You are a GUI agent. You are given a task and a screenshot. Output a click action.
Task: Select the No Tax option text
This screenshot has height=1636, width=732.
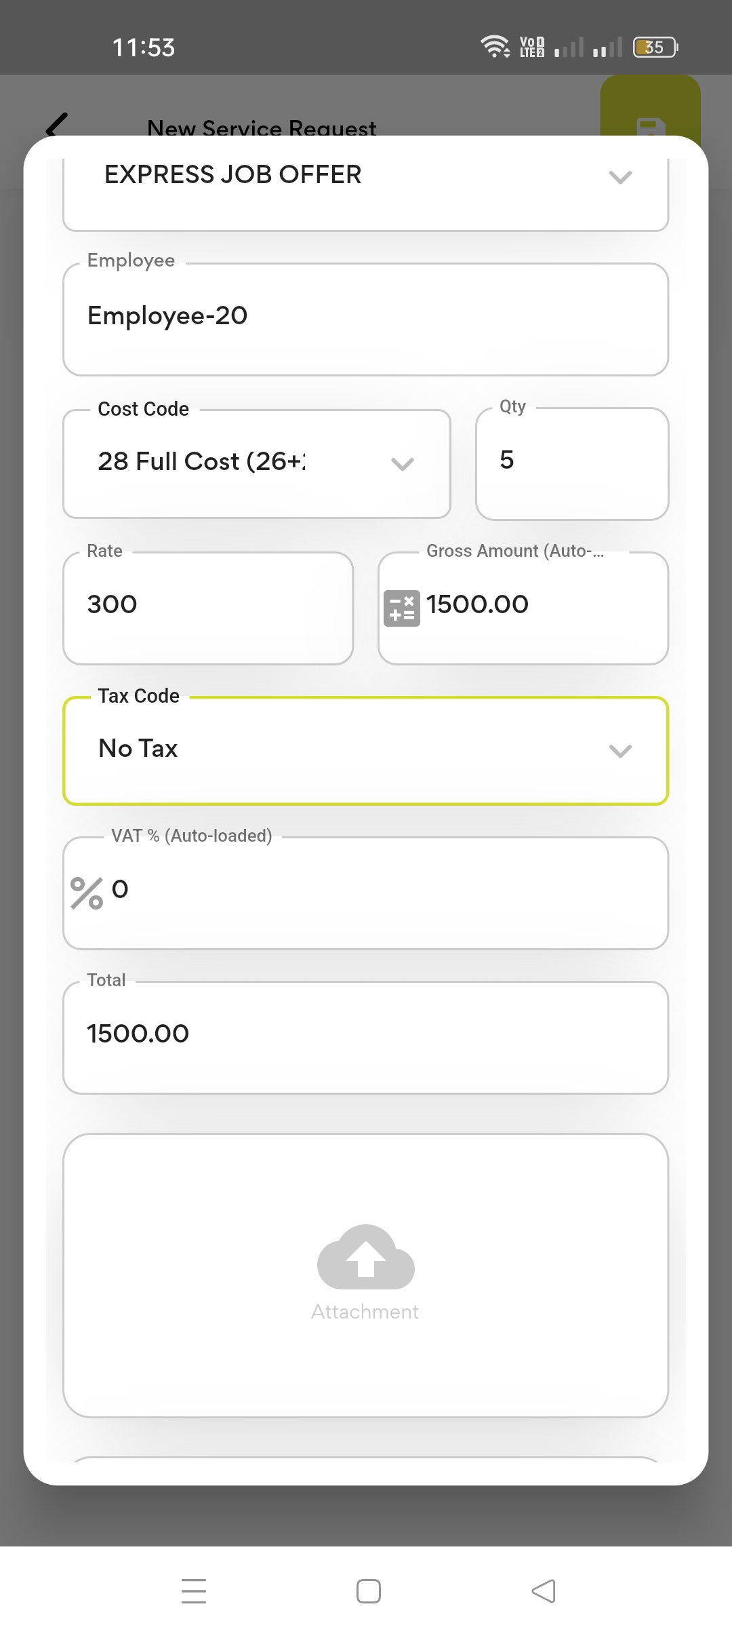[138, 749]
